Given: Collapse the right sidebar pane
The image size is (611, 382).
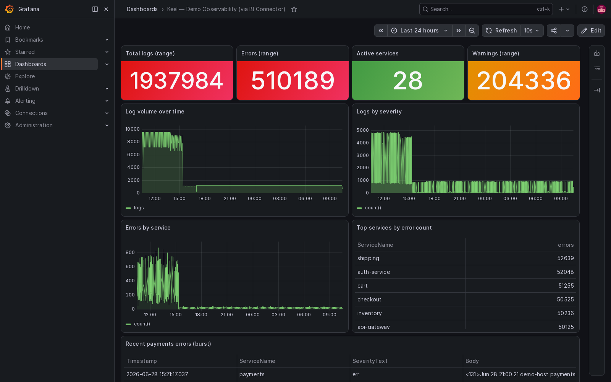Looking at the screenshot, I should click(597, 90).
